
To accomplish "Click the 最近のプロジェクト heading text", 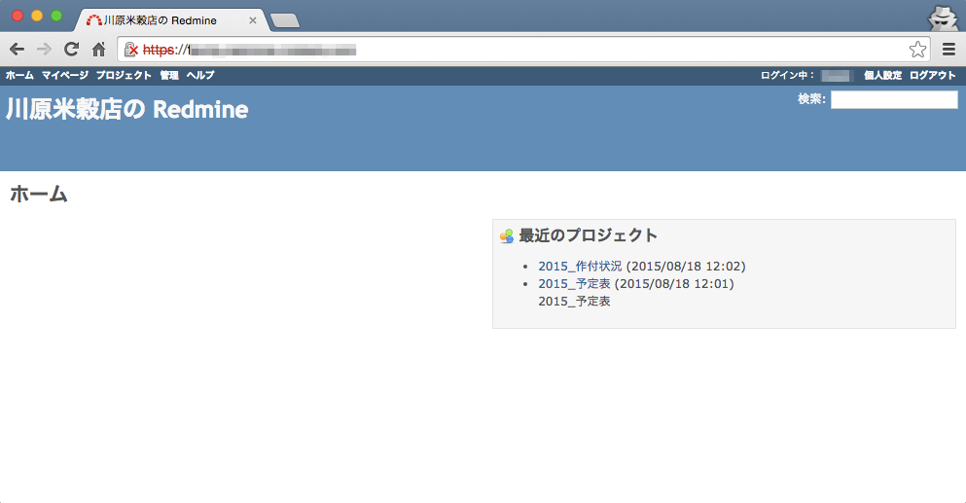I will [589, 235].
